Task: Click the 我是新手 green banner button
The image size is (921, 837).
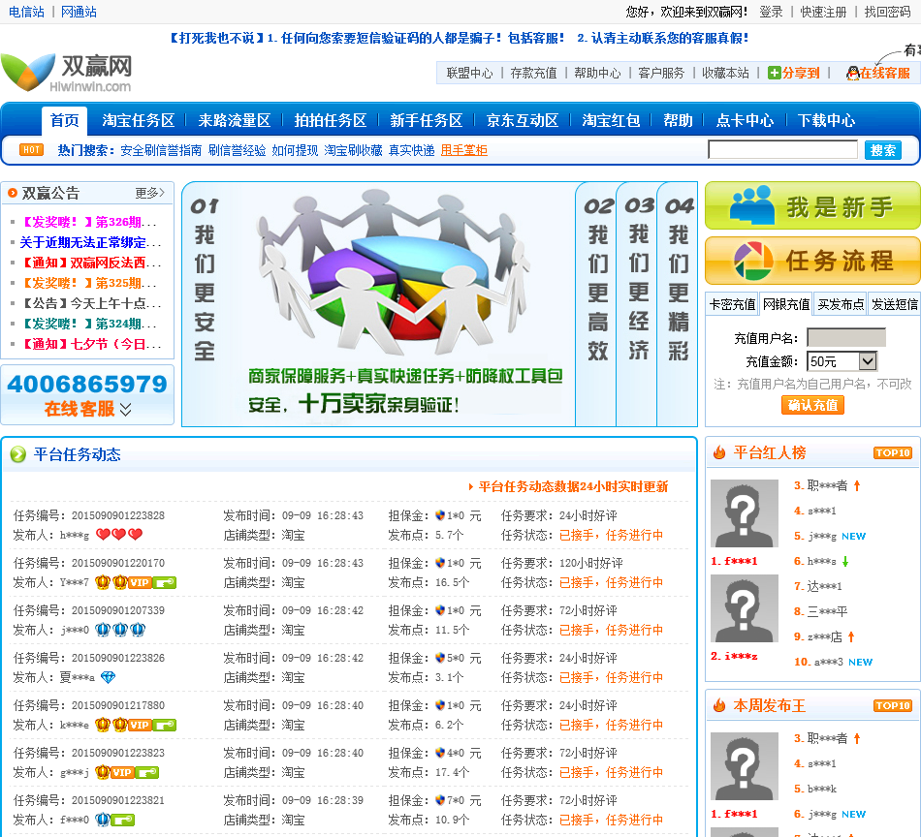Action: pyautogui.click(x=812, y=205)
